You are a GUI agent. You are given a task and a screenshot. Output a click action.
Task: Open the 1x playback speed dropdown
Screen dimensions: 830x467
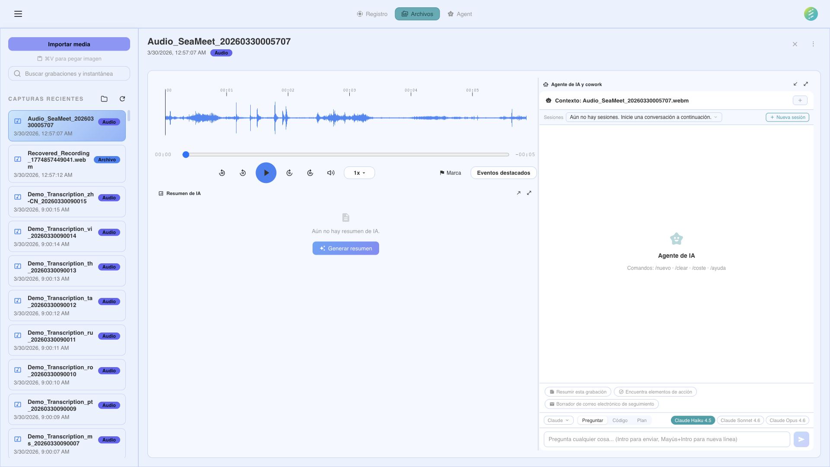[359, 173]
